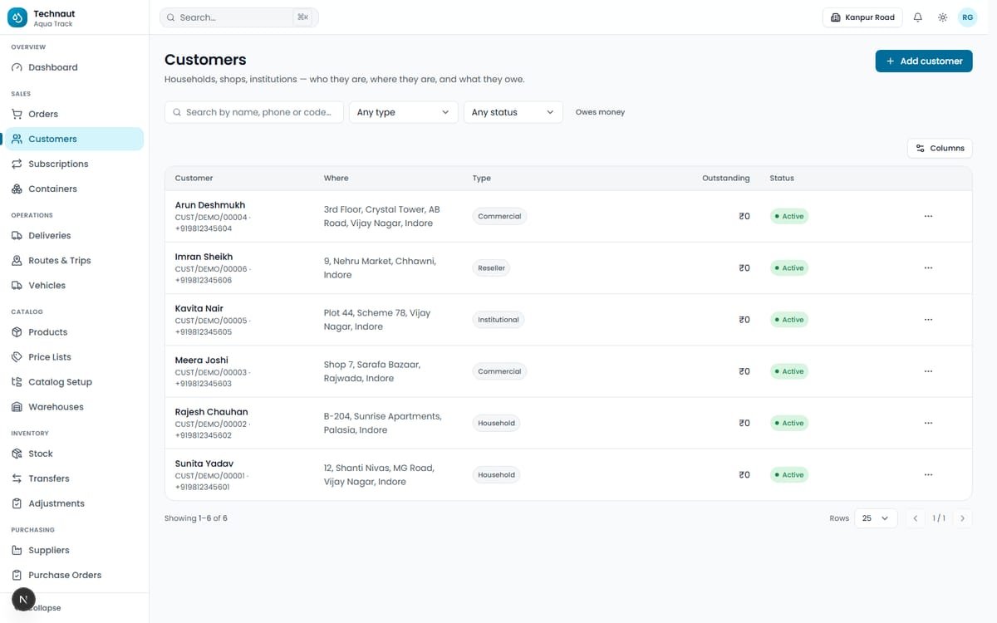Click the Where column header
The image size is (997, 623).
point(336,178)
